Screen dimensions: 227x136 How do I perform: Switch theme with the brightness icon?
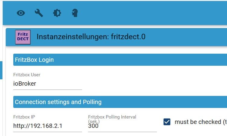(57, 13)
